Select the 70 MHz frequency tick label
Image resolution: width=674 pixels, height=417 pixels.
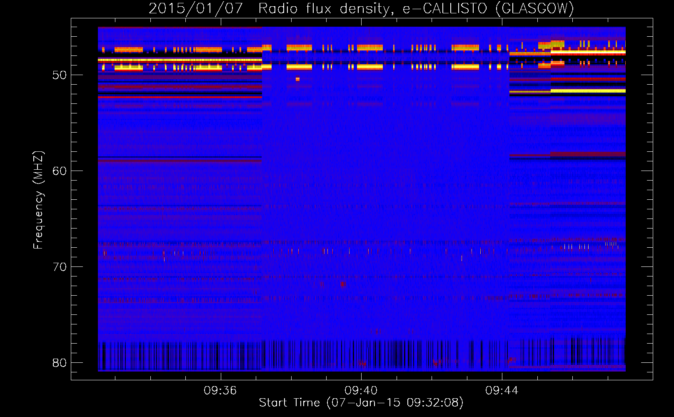[60, 267]
